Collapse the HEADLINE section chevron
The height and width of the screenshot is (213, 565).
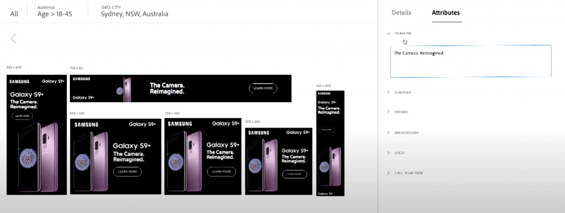(x=388, y=33)
